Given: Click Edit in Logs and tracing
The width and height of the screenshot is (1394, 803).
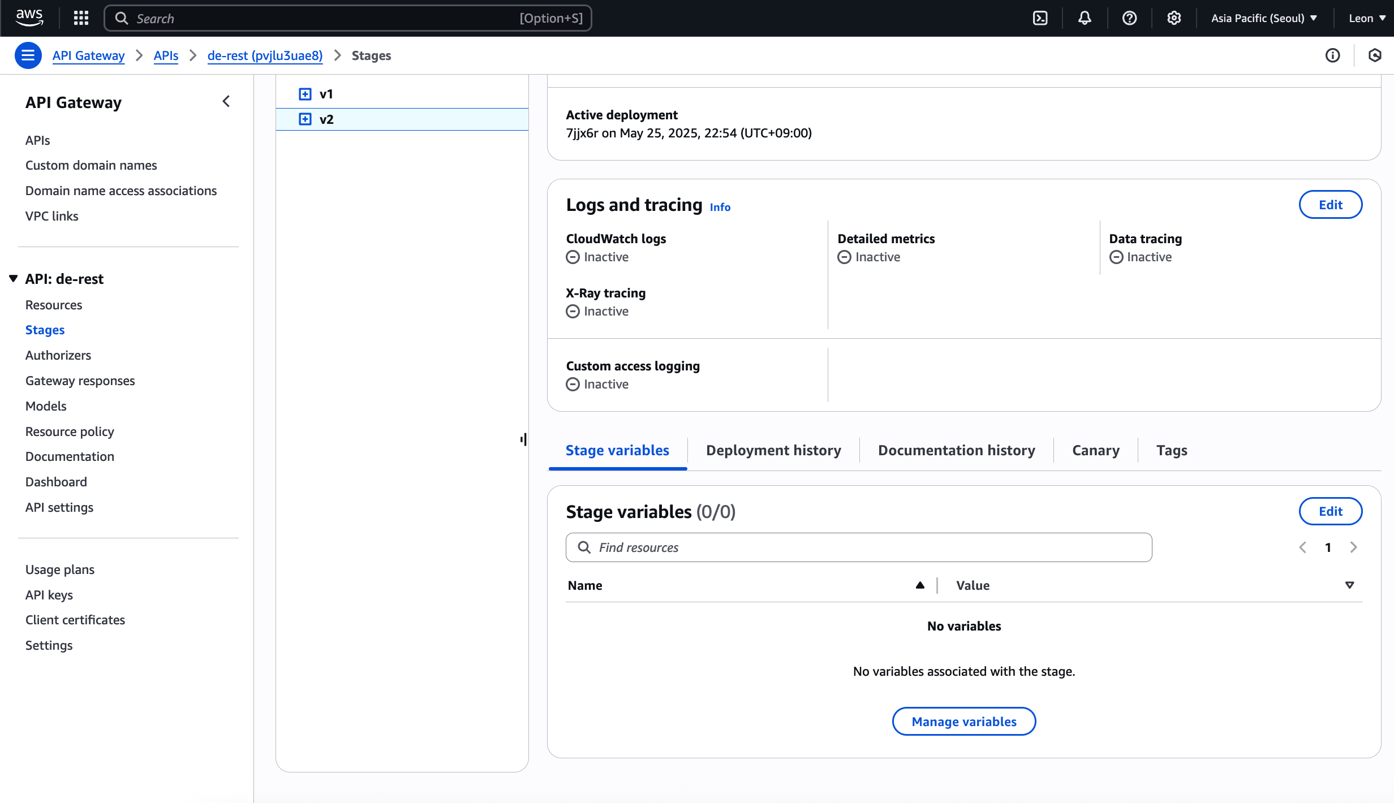Looking at the screenshot, I should click(x=1330, y=205).
